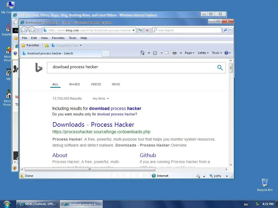Open the Tools menu in menu bar
Viewport: 278px width, 208px height.
click(x=72, y=38)
